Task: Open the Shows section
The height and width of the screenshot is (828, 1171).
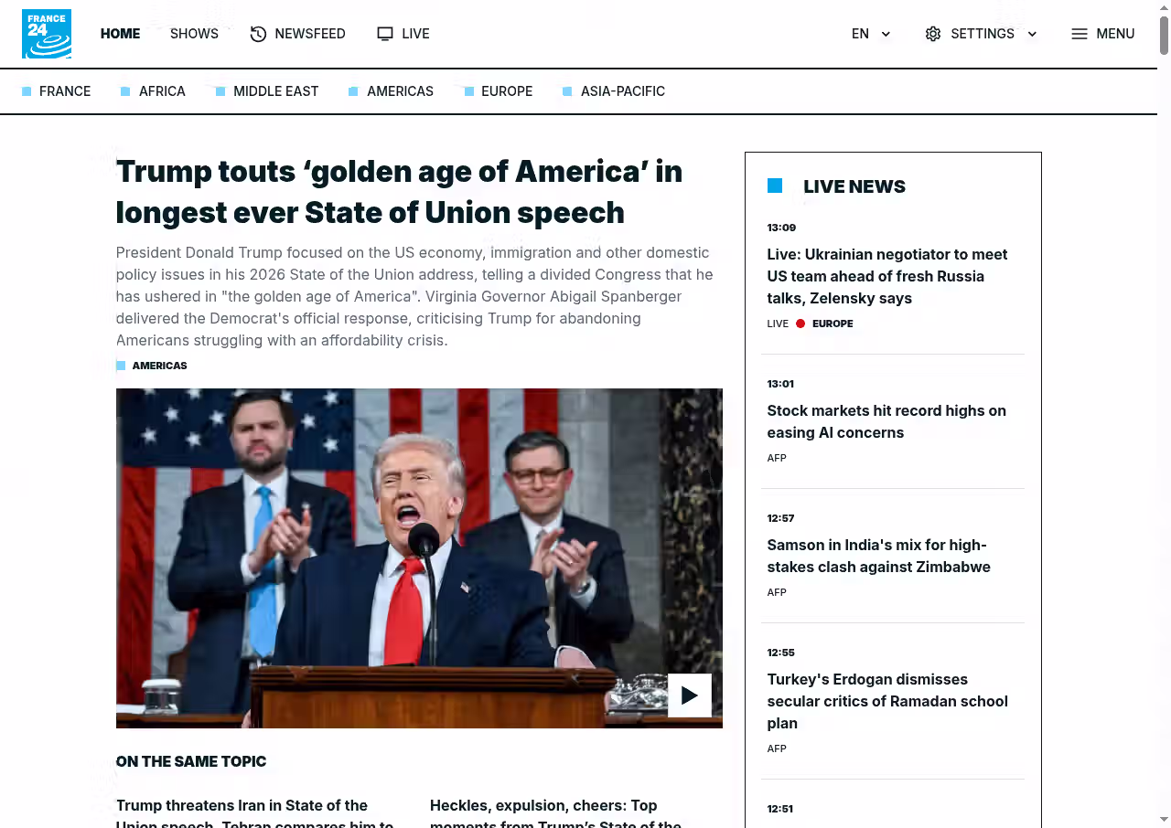Action: 194,34
